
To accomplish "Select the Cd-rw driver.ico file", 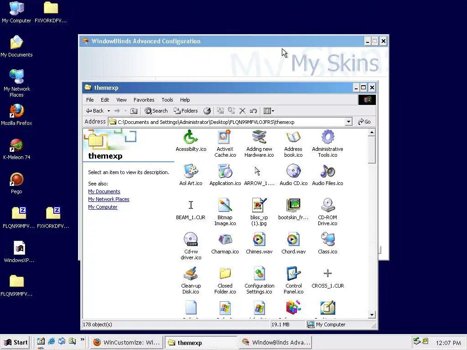I will tap(191, 247).
